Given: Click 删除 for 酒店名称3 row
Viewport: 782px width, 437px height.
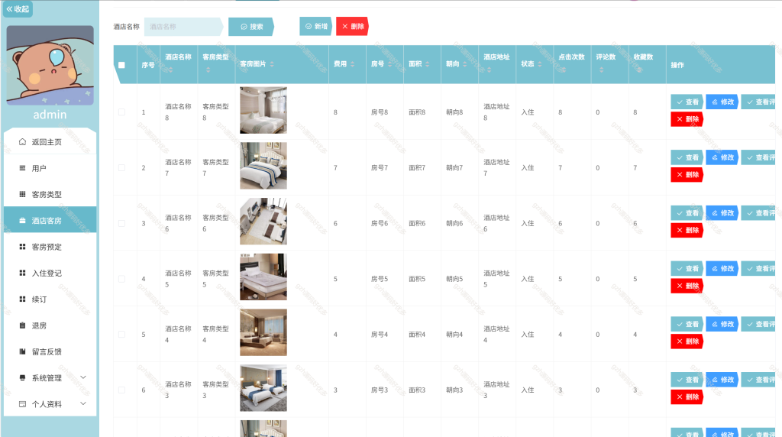Looking at the screenshot, I should [x=687, y=397].
